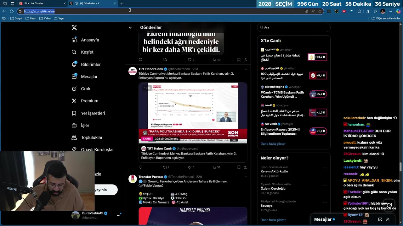
Task: Click the X logo in sidebar
Action: pyautogui.click(x=74, y=28)
